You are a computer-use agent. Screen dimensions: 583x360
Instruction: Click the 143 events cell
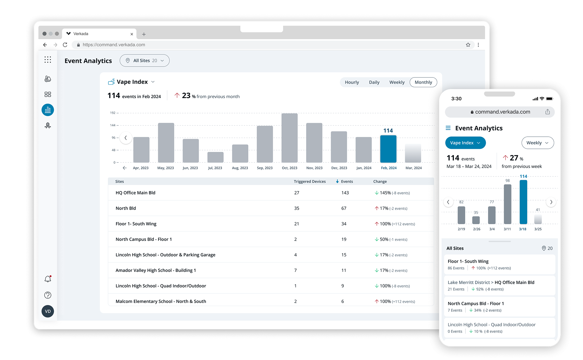[345, 193]
